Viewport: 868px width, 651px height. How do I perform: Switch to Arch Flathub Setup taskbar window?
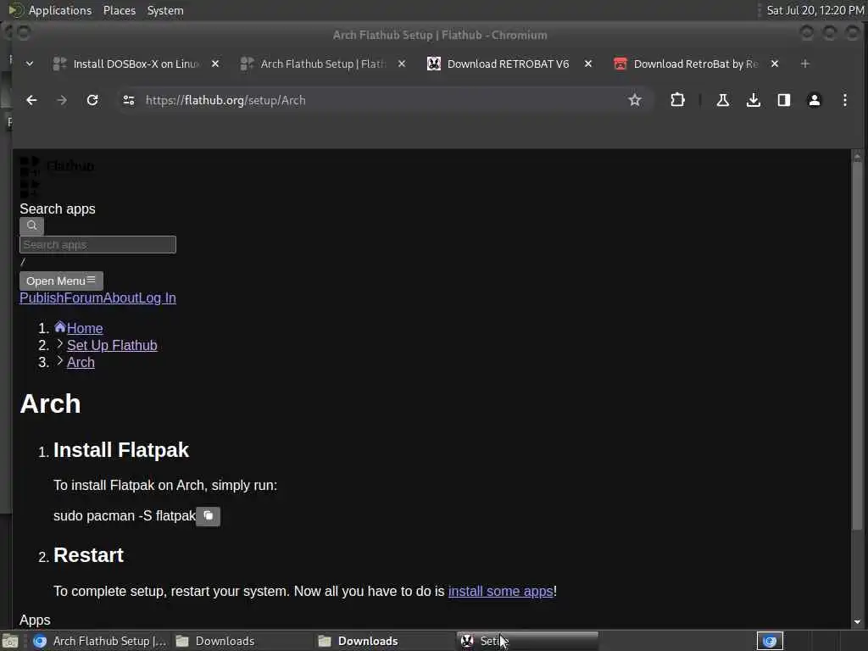tap(100, 641)
